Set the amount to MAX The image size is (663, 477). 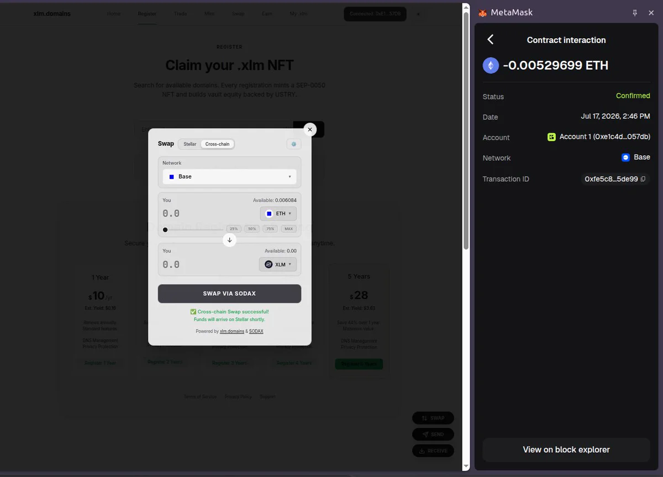[x=288, y=229]
